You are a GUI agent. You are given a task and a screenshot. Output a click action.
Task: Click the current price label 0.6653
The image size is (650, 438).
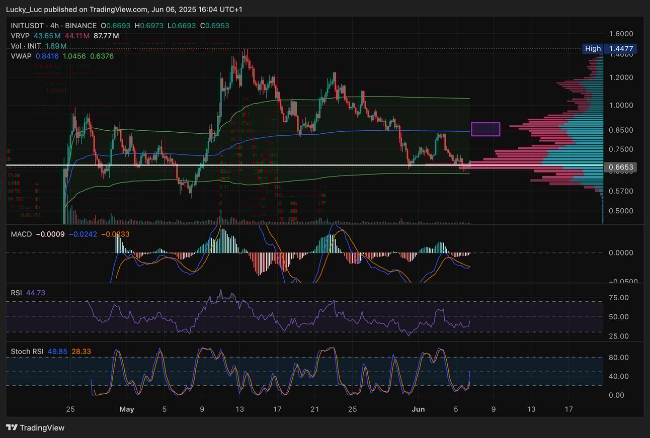[620, 167]
